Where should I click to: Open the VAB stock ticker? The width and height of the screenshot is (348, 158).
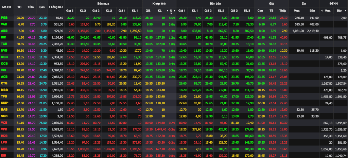pos(4,24)
